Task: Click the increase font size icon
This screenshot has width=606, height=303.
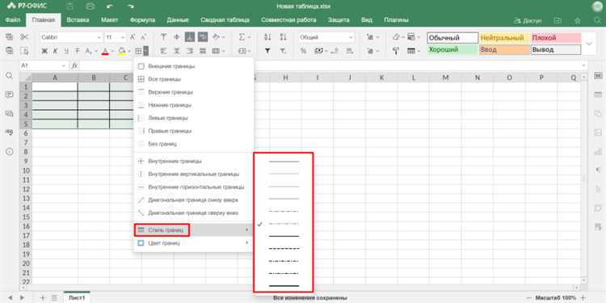Action: (133, 37)
